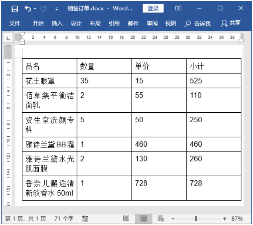This screenshot has height=225, width=253.
Task: Click the unit price 130 cell
Action: (x=159, y=163)
